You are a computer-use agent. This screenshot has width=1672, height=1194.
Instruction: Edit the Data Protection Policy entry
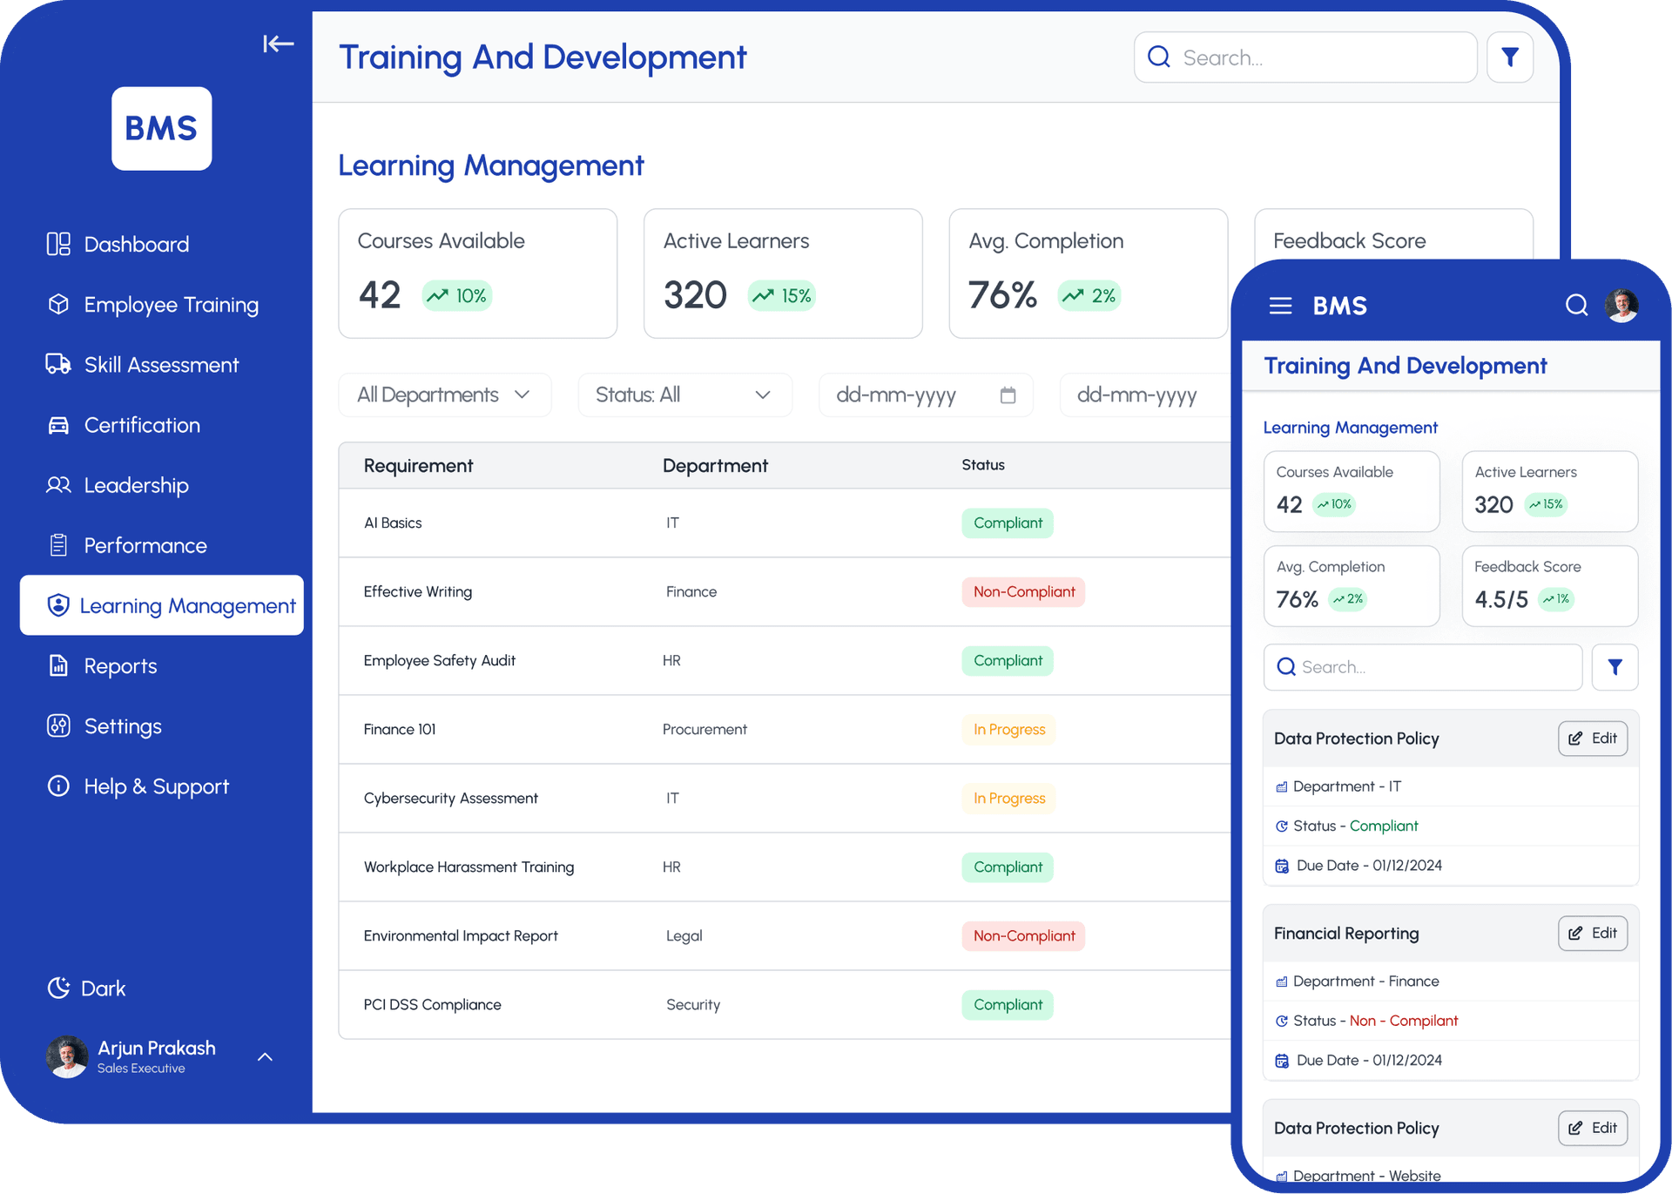1592,738
